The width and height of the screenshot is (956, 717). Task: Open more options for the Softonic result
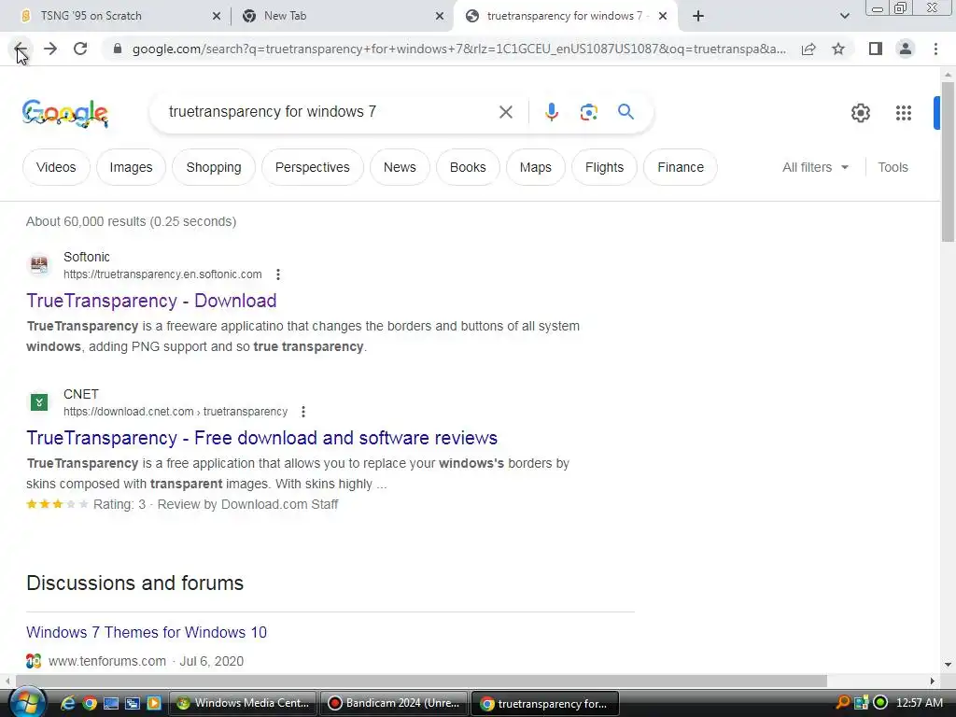pos(278,274)
